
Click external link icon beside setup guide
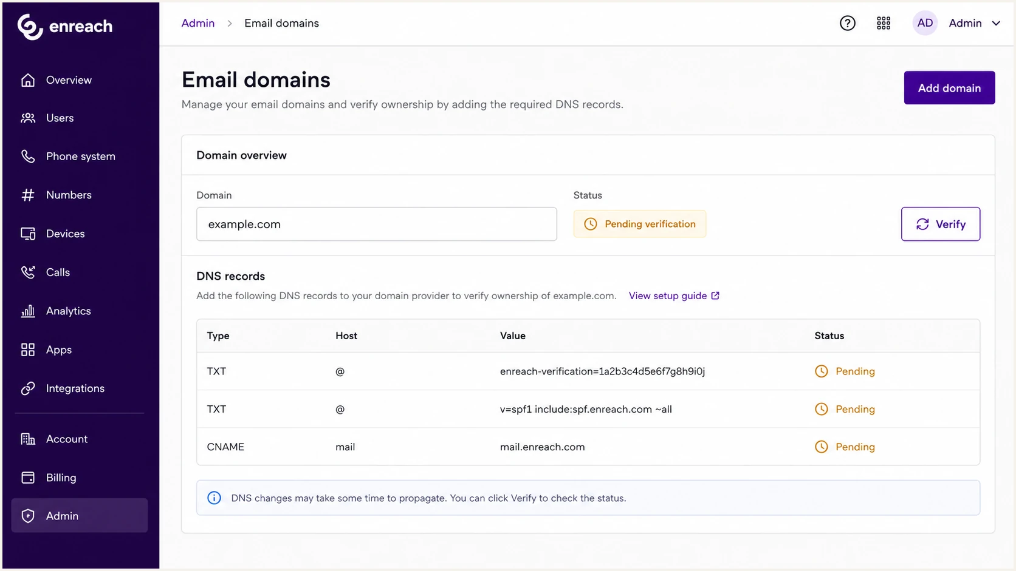pos(715,296)
